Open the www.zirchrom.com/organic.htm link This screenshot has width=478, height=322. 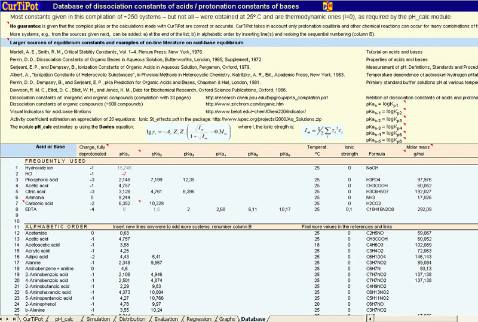[x=244, y=104]
